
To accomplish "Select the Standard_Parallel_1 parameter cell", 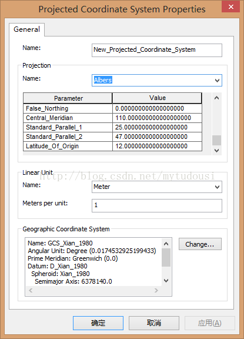I will [x=68, y=127].
